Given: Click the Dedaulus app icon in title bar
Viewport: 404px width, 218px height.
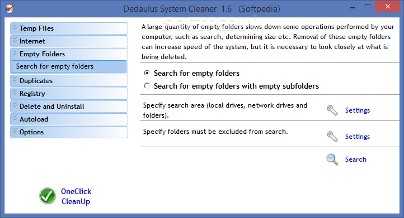Looking at the screenshot, I should [10, 8].
